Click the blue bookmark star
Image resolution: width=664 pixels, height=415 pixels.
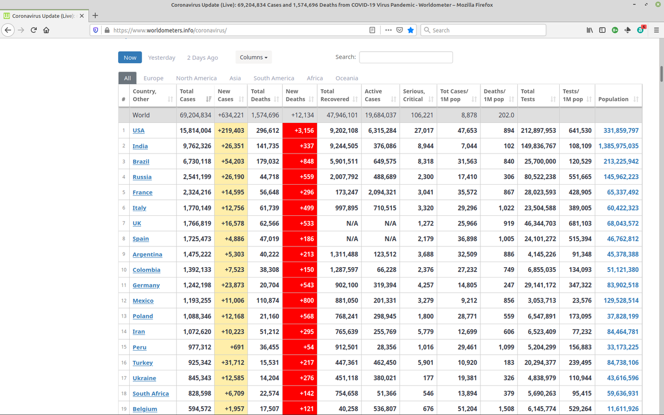pos(411,30)
